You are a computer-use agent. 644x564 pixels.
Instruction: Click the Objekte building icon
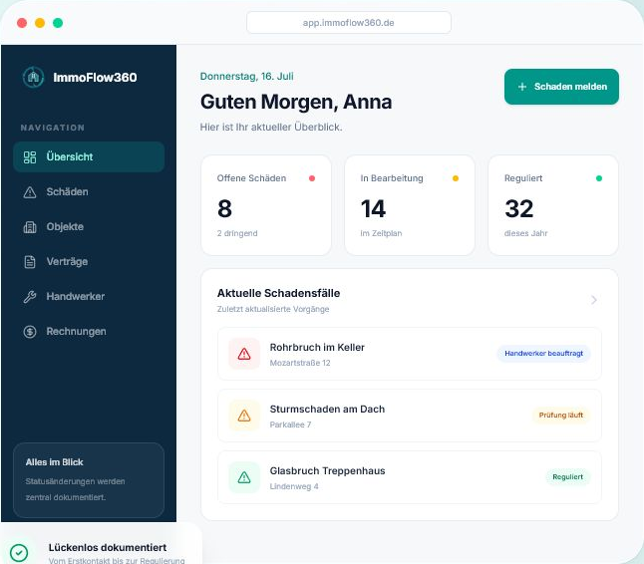pos(30,227)
